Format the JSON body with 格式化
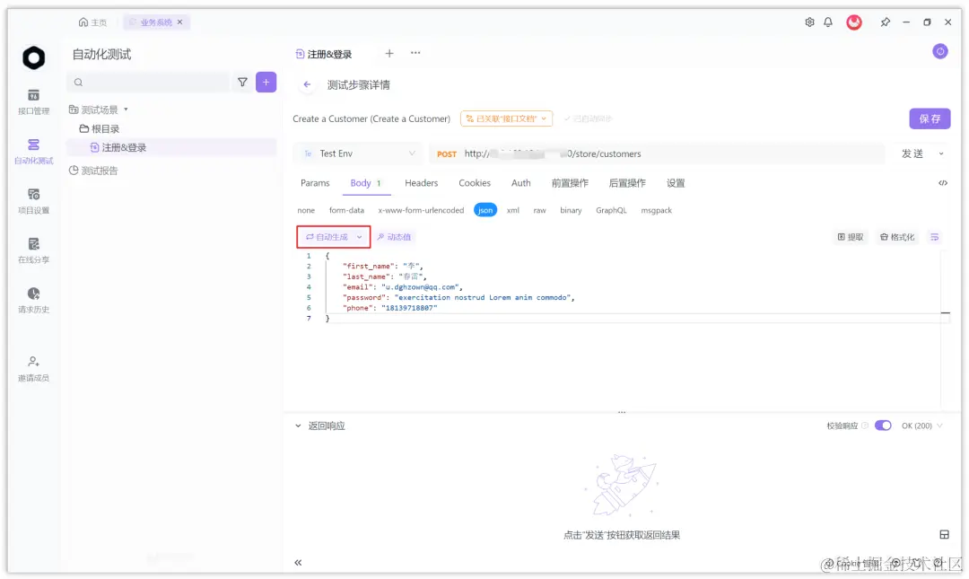969x579 pixels. [895, 236]
